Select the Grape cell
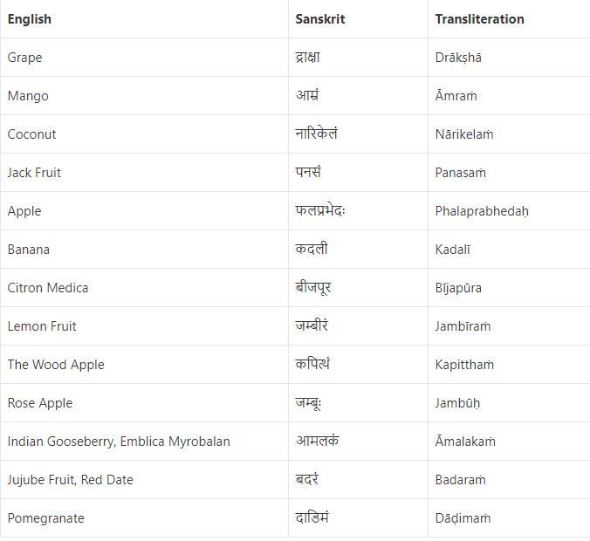This screenshot has height=541, width=590. coord(24,58)
